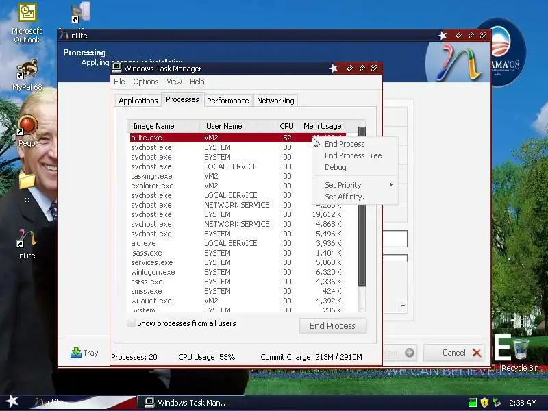Screen dimensions: 548x411
Task: Sort by Mem Usage column header
Action: 322,126
